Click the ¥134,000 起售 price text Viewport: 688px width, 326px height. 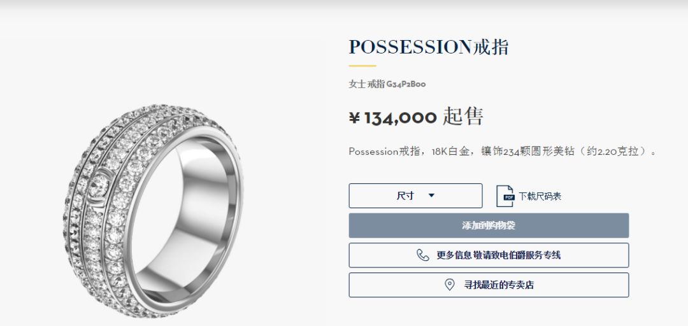(416, 117)
